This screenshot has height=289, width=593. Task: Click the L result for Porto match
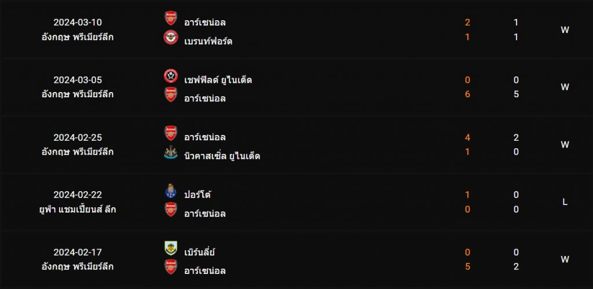[565, 202]
